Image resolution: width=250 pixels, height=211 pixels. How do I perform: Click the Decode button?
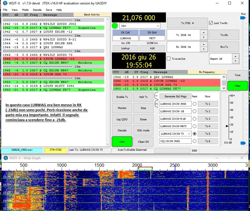pos(122,130)
